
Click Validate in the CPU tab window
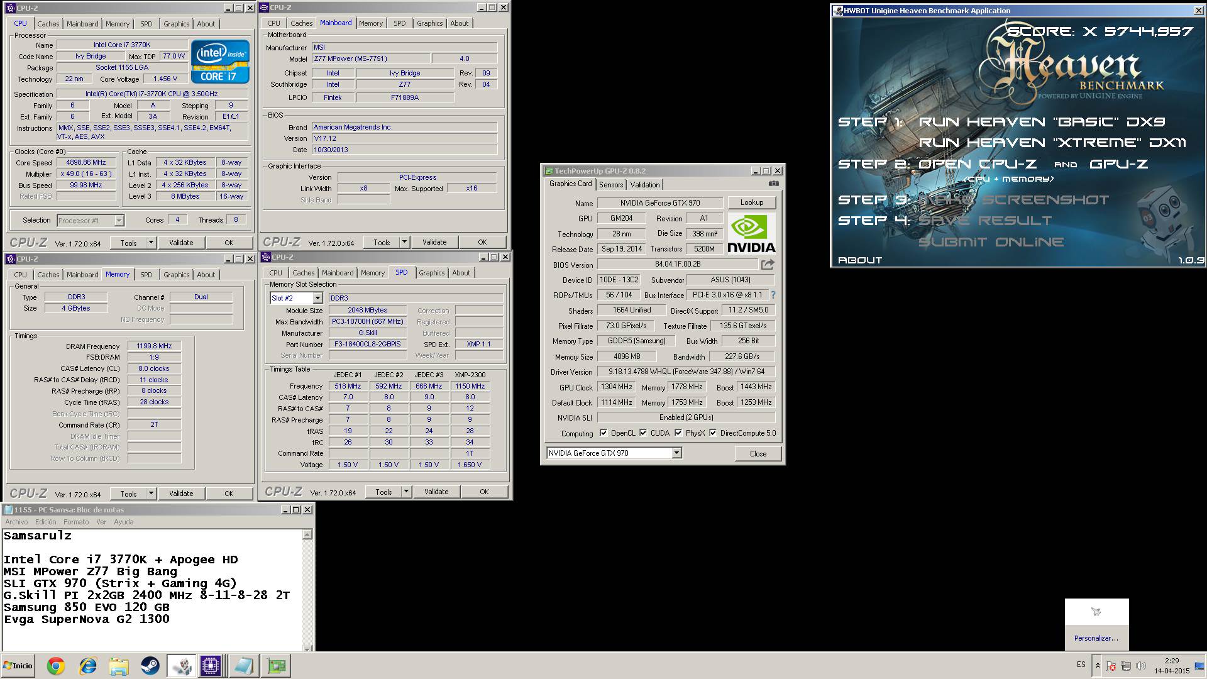[x=181, y=243]
